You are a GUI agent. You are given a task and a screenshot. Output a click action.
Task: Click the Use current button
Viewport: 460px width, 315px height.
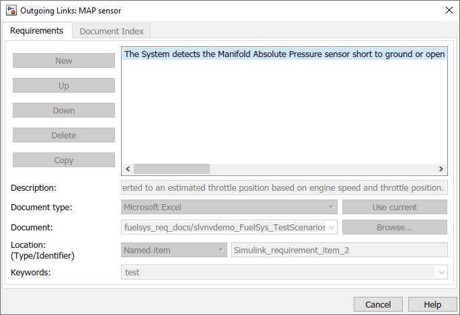[x=394, y=208]
